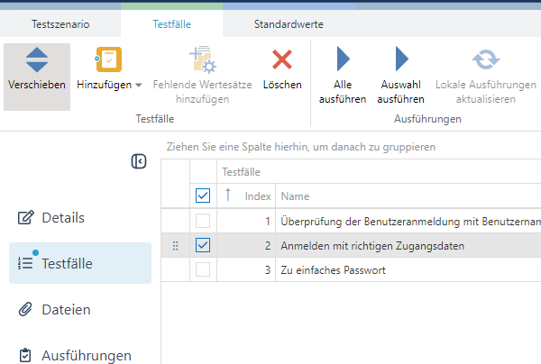Image resolution: width=541 pixels, height=364 pixels.
Task: Run selection with Auswahl ausführen
Action: pyautogui.click(x=401, y=60)
